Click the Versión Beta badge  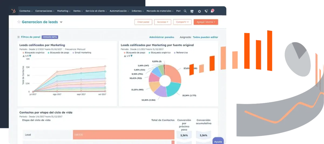[x=50, y=37]
